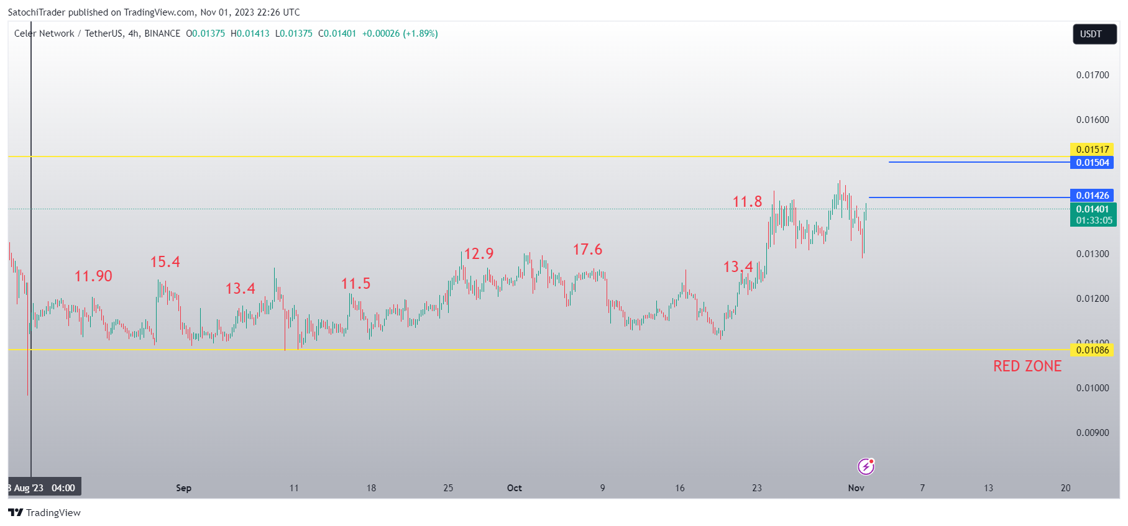The width and height of the screenshot is (1128, 526).
Task: Click the 20 date label on time axis
Action: click(1066, 488)
